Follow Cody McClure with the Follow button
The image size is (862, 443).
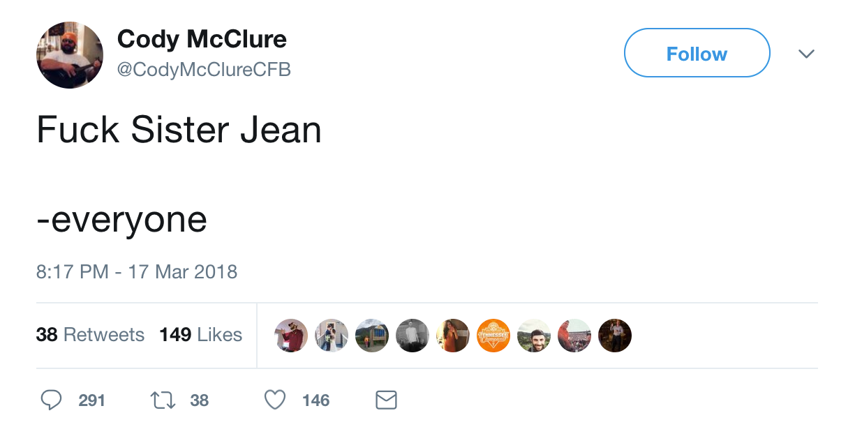click(x=697, y=54)
